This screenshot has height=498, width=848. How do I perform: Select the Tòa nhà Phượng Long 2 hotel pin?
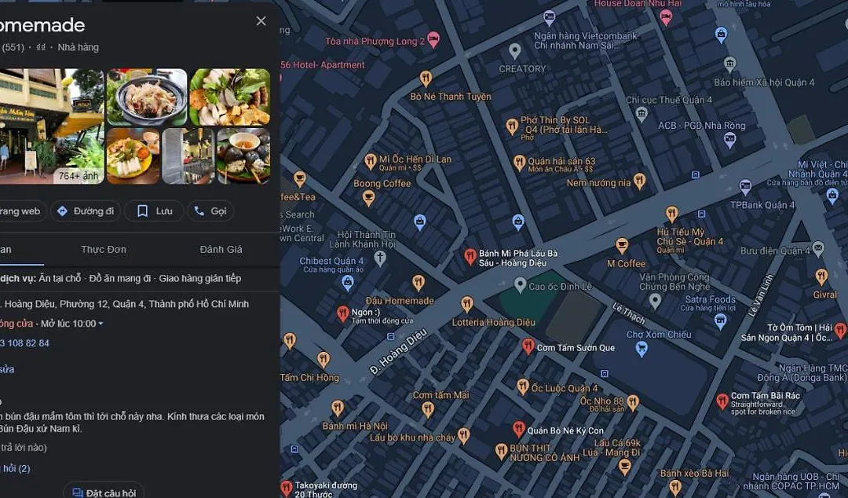[433, 39]
